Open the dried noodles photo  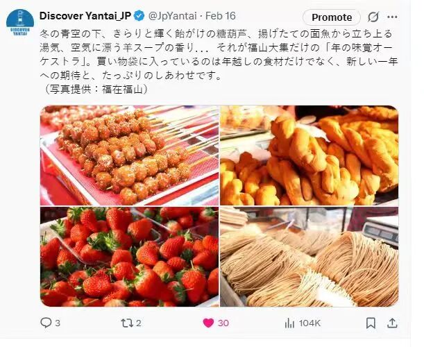pyautogui.click(x=309, y=257)
